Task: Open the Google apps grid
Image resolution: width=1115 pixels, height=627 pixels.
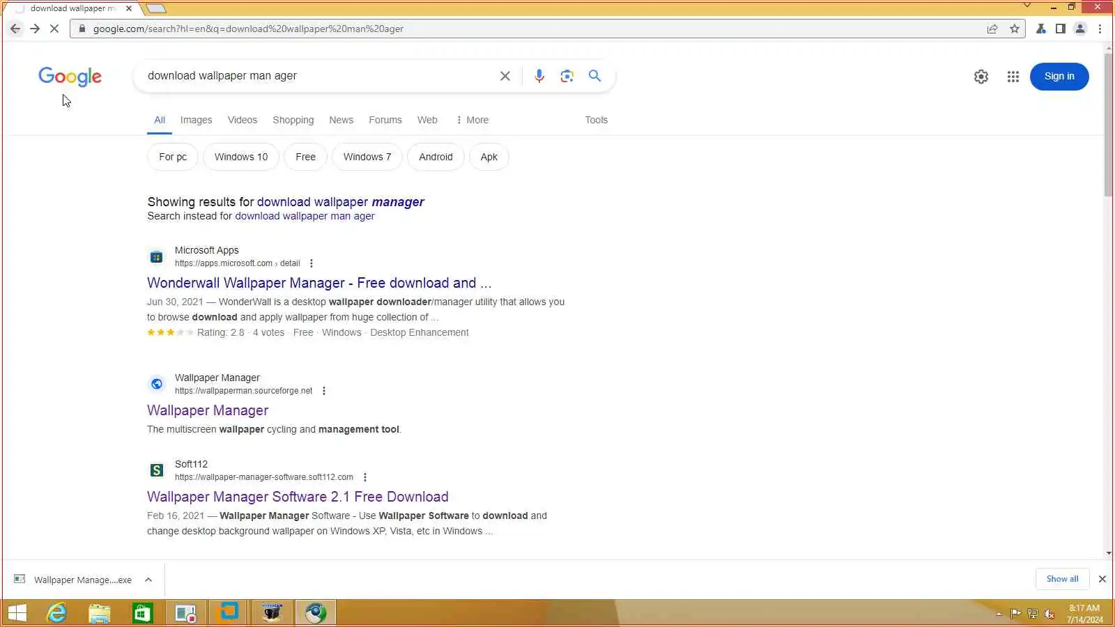Action: pyautogui.click(x=1013, y=77)
